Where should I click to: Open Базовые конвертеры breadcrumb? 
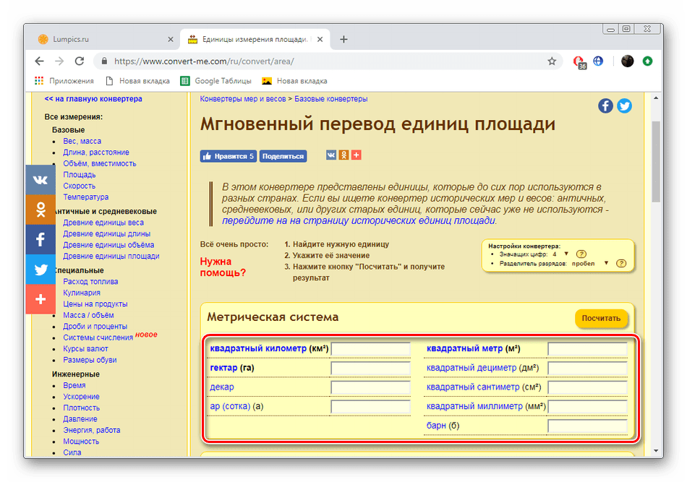point(330,99)
